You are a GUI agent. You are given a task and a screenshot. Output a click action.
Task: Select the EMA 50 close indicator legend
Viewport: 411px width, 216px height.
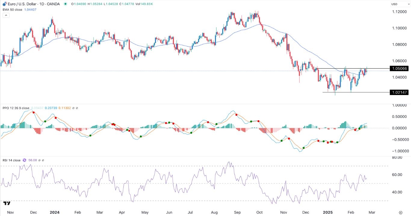12,9
